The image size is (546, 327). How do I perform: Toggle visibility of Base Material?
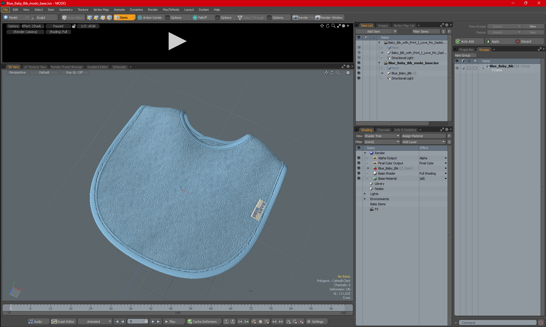point(359,179)
